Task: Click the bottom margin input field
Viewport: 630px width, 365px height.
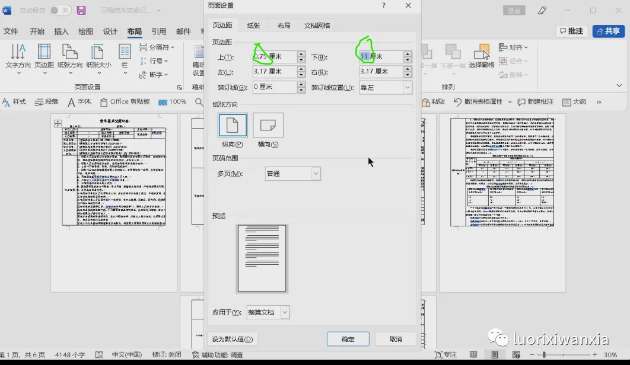Action: (381, 57)
